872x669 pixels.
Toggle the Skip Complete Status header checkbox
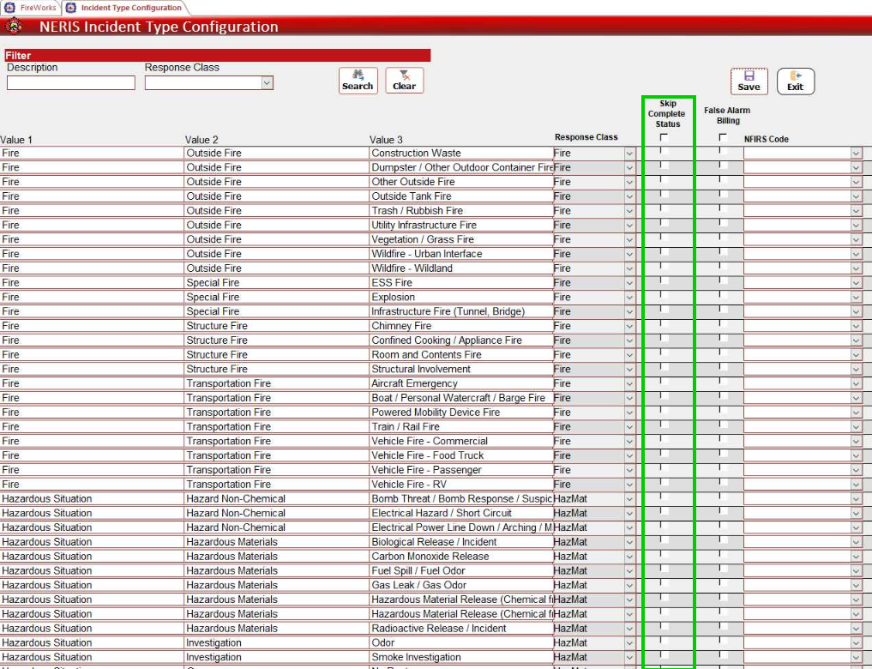(x=664, y=137)
